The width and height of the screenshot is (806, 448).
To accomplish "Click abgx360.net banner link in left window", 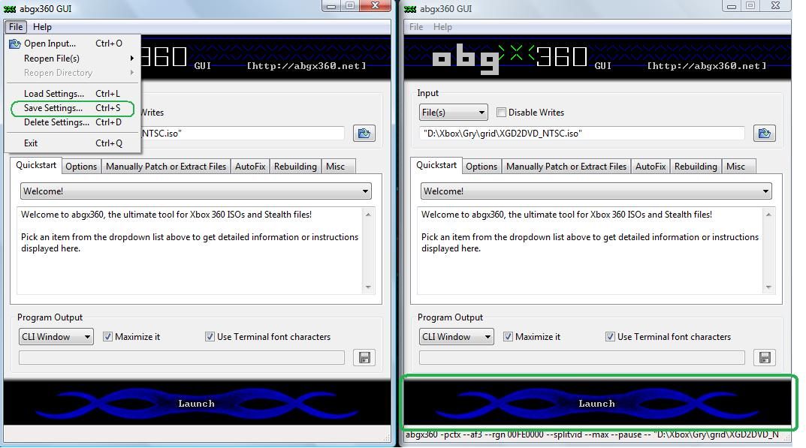I will tap(306, 66).
